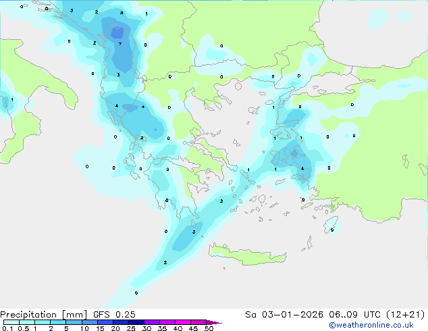Click the 35–40 mm violet legend swatch
Viewport: 428px width, 331px height.
167,322
